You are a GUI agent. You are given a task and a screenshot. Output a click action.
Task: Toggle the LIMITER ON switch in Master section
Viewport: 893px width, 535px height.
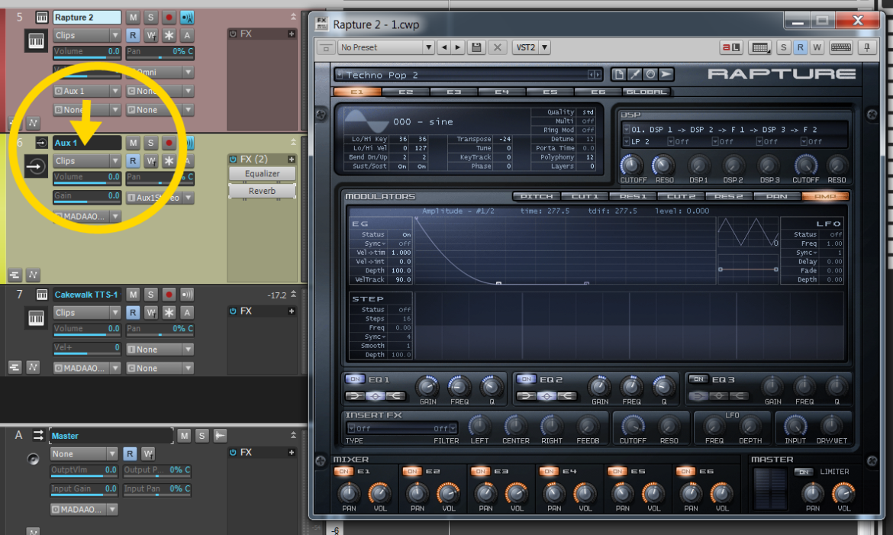[x=803, y=472]
